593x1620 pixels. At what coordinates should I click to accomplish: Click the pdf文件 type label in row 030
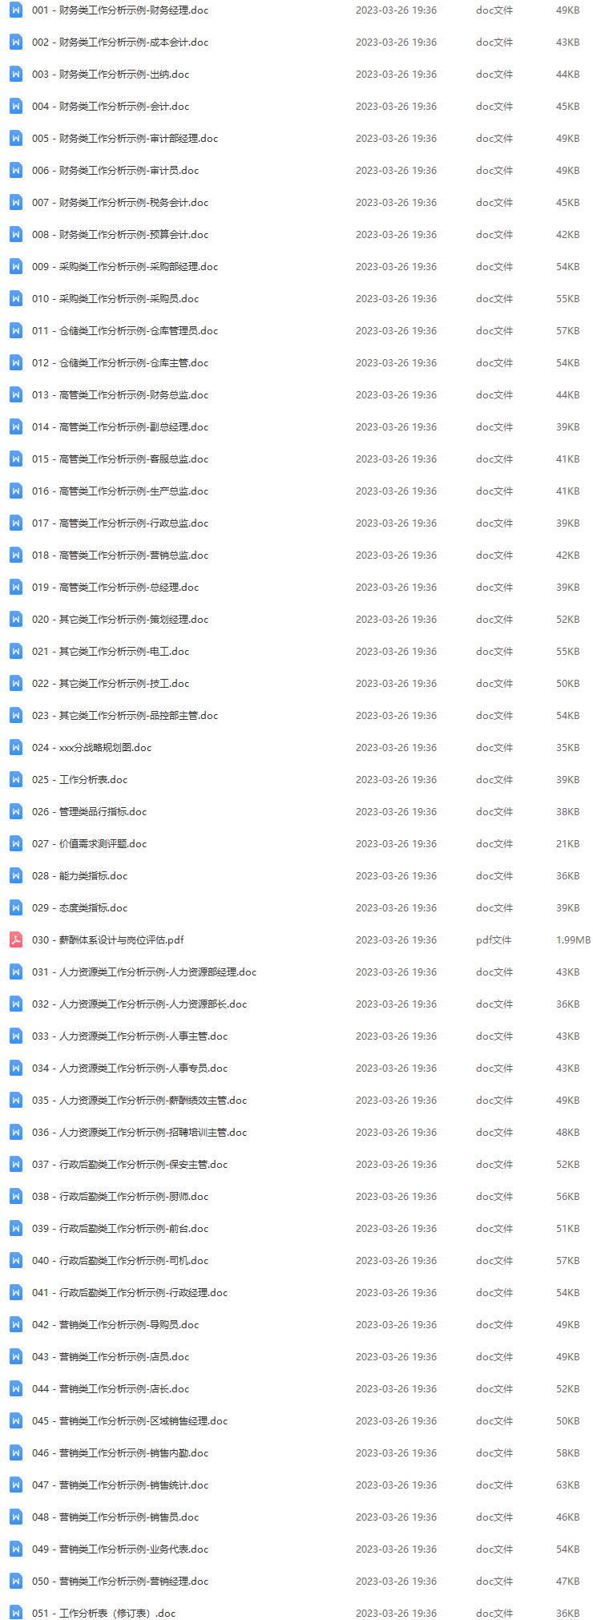494,940
